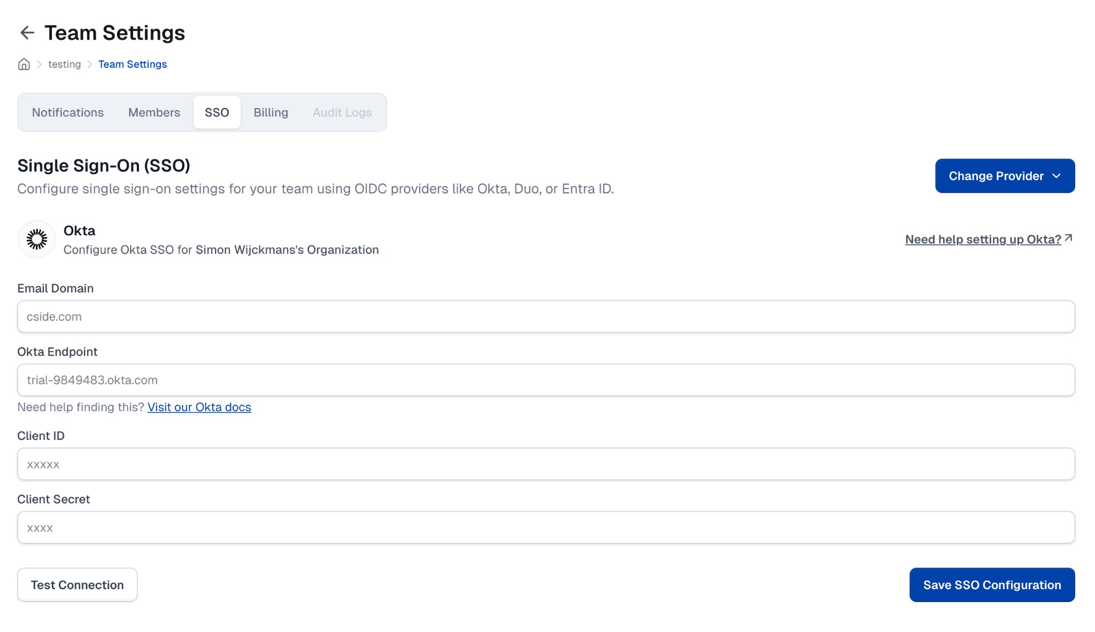Click the chevron on Change Provider button

pos(1057,175)
